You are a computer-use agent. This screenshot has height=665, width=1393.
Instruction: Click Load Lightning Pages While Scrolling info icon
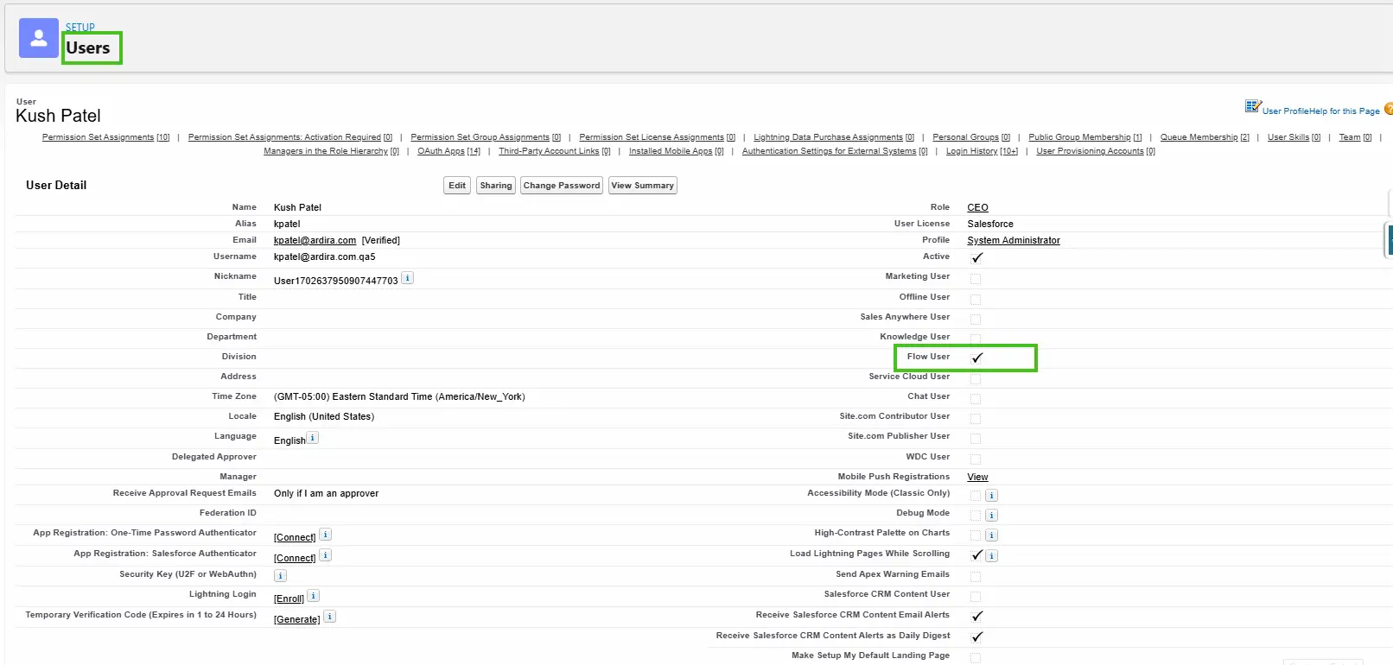click(x=992, y=556)
